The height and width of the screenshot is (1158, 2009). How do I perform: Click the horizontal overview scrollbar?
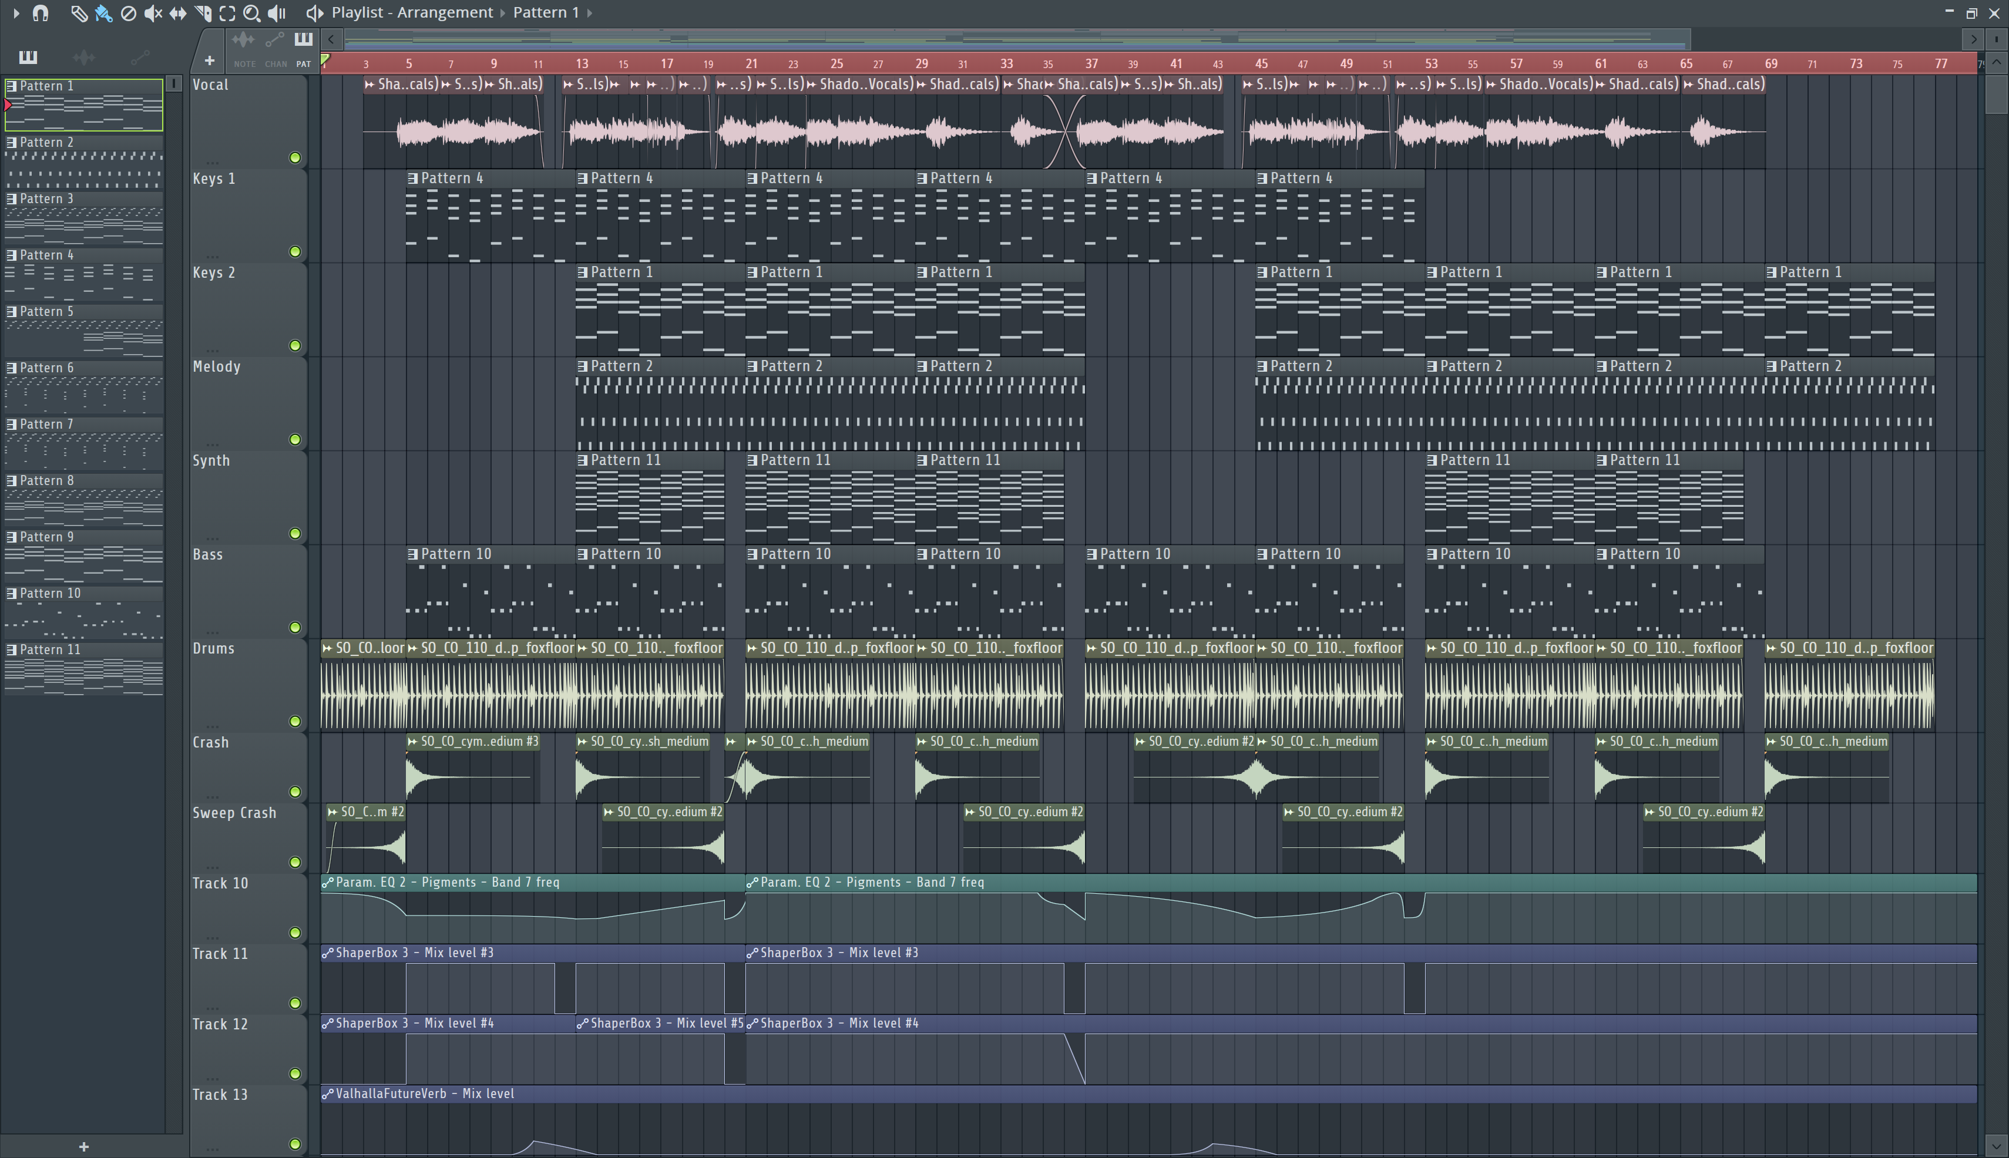[x=1017, y=39]
